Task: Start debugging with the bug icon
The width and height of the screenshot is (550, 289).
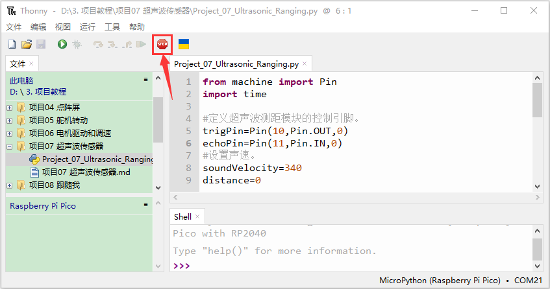Action: 77,44
